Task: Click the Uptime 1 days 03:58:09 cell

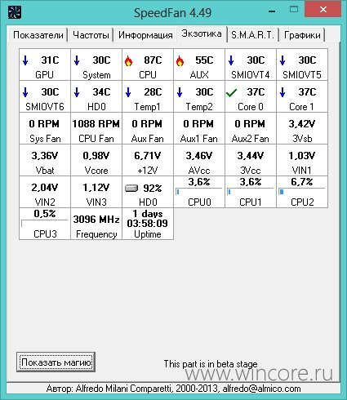Action: tap(148, 224)
